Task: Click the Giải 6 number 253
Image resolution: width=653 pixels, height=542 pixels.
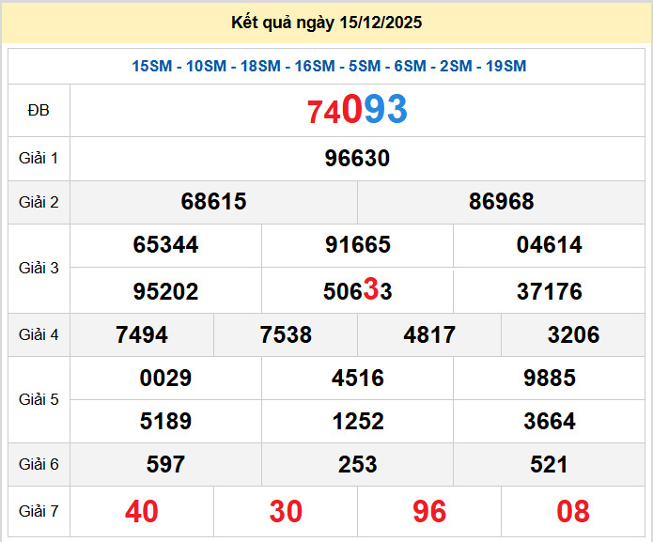Action: [x=357, y=464]
